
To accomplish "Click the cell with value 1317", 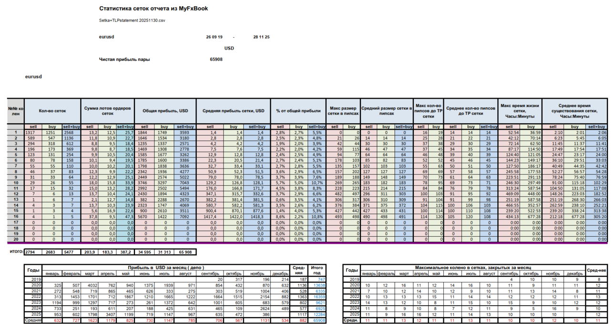I will pos(33,132).
